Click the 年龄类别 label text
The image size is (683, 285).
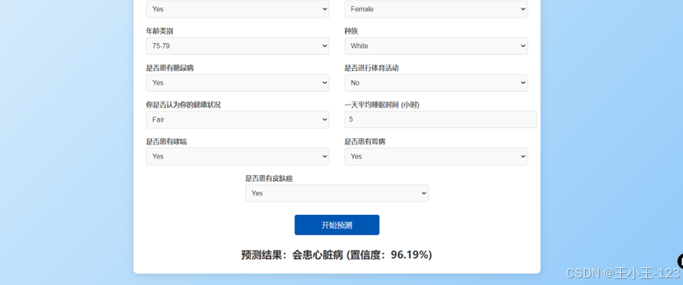(x=159, y=31)
